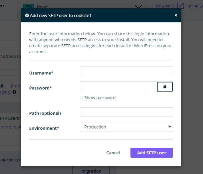
Task: Enable the Show password checkbox
Action: (x=82, y=97)
